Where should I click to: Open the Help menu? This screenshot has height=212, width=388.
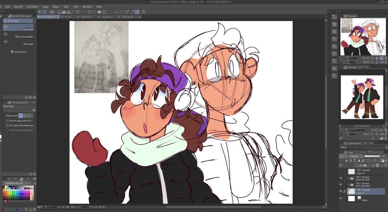(x=99, y=6)
